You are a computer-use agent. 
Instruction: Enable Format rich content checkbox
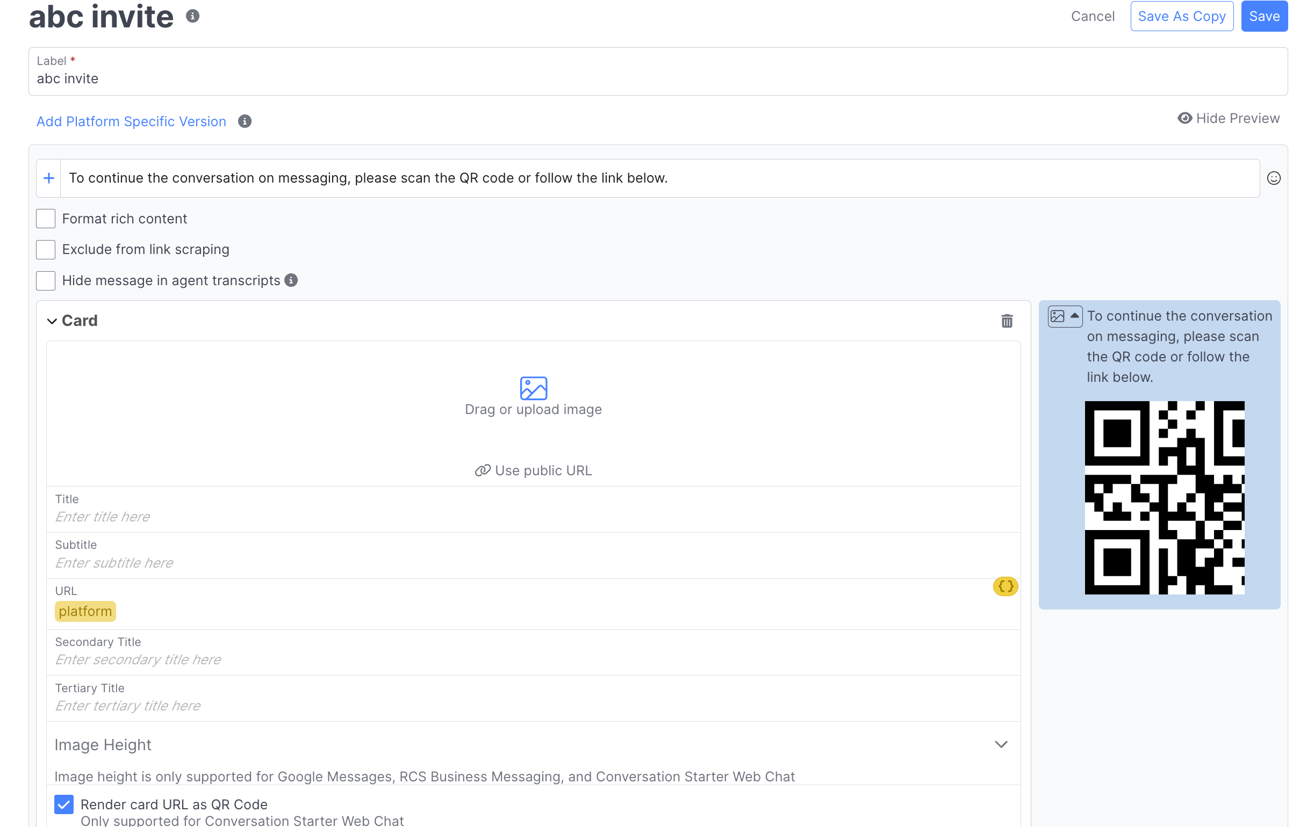[x=46, y=219]
